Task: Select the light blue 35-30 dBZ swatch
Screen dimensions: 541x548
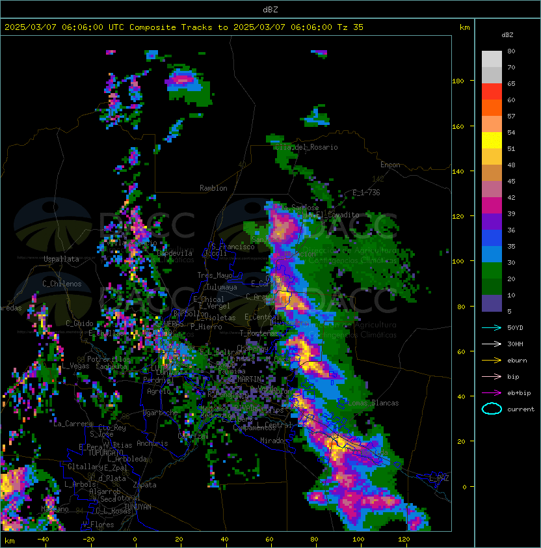Action: click(x=492, y=254)
